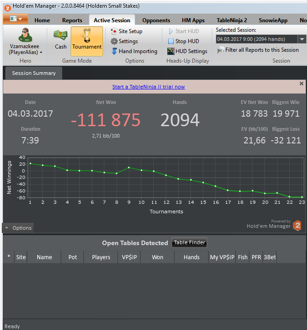Sort open tables by Pot column
The height and width of the screenshot is (330, 307).
[73, 257]
